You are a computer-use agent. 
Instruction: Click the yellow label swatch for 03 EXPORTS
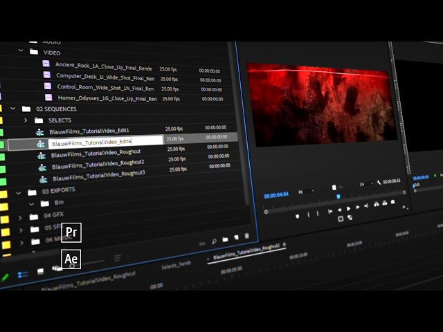3,194
